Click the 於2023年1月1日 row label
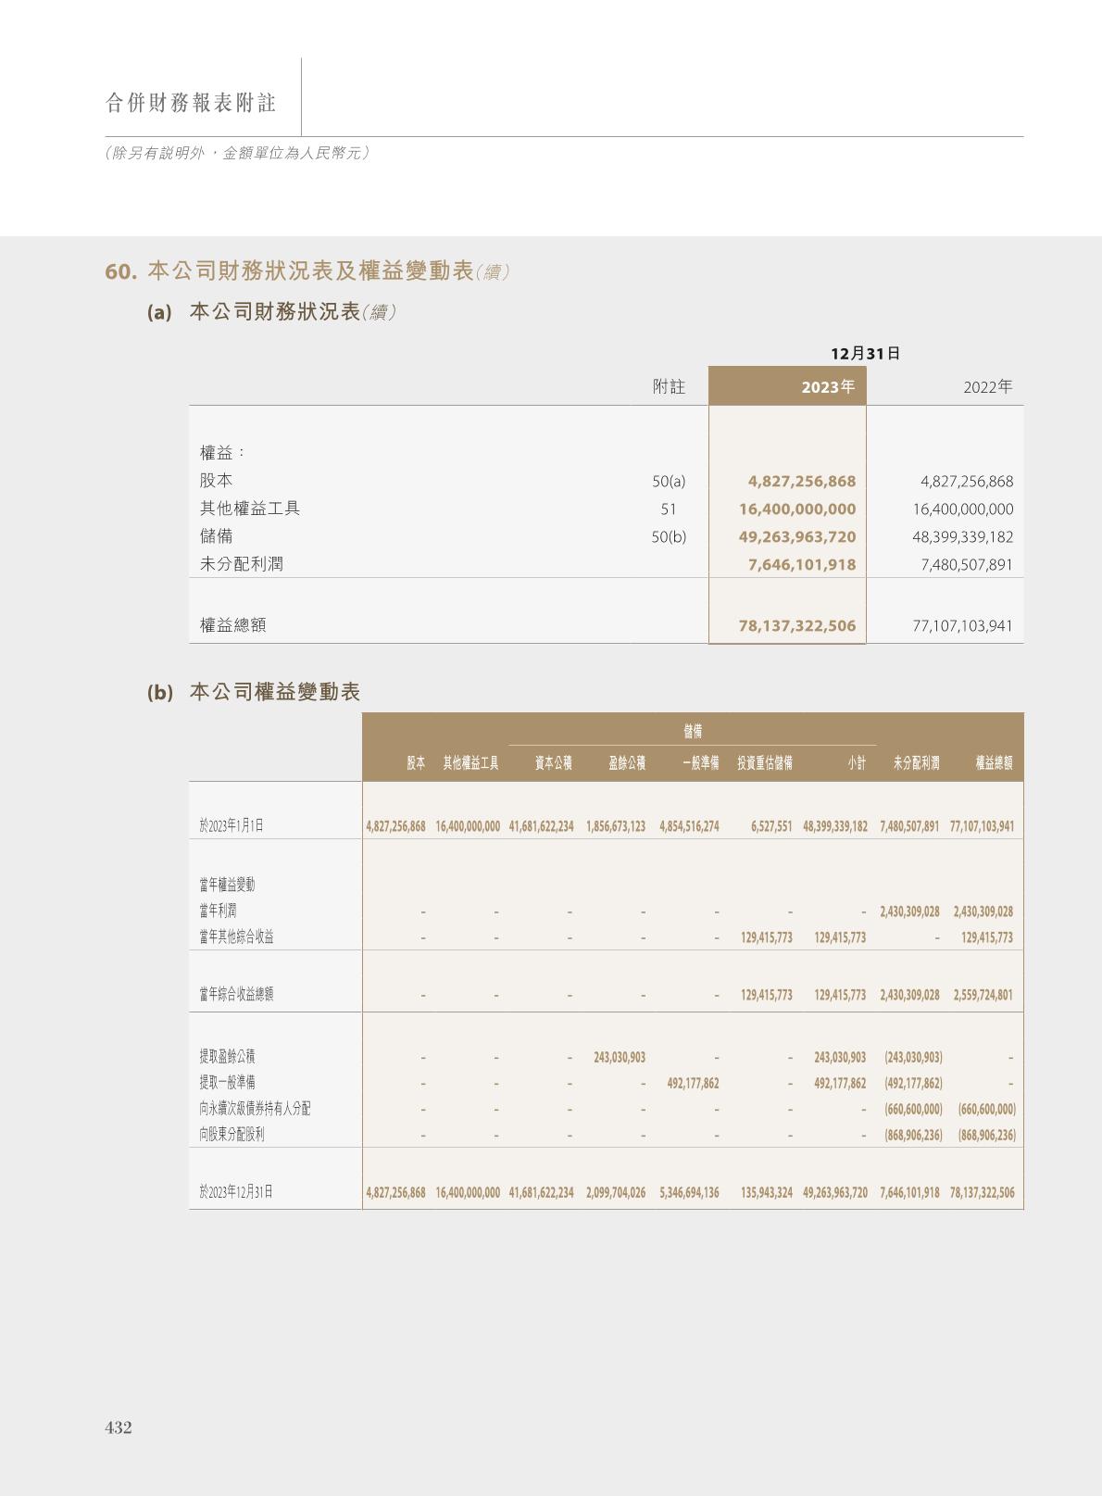This screenshot has width=1102, height=1496. point(232,825)
